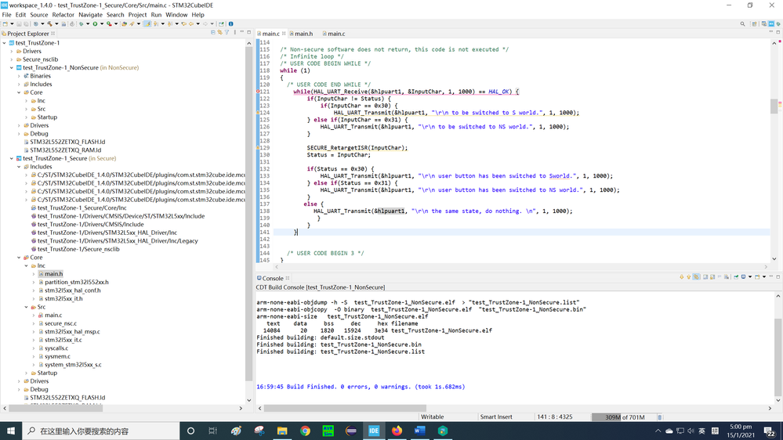Open the Search magnifier in top-right toolbar
Screen dimensions: 783x440
[742, 24]
